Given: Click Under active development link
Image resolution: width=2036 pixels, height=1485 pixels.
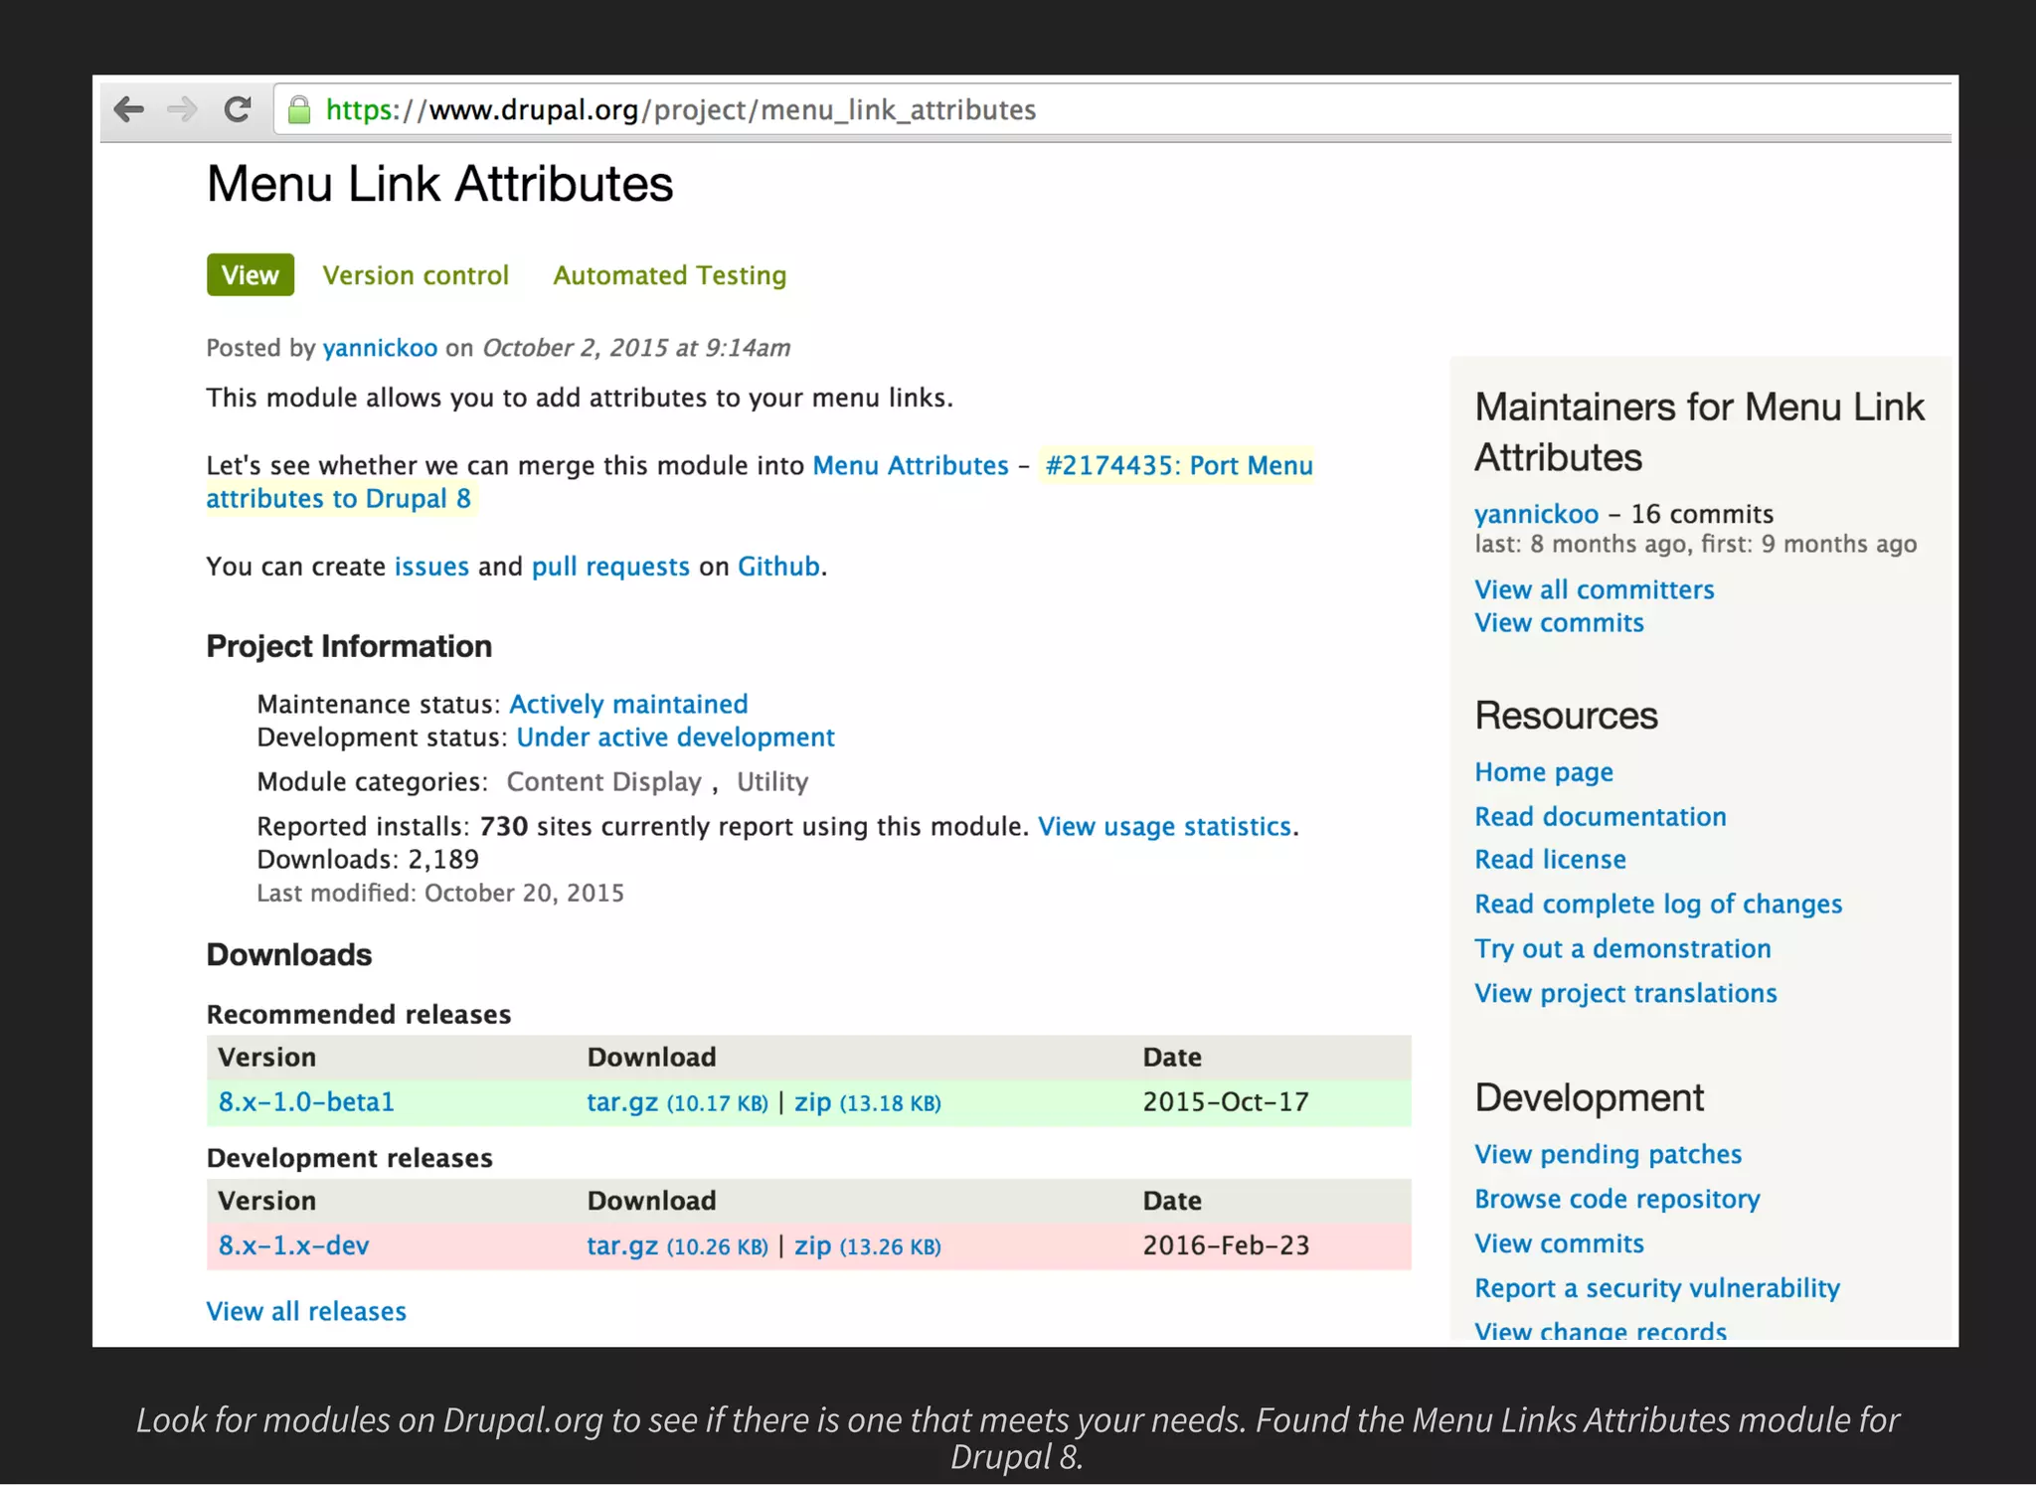Looking at the screenshot, I should click(x=675, y=738).
